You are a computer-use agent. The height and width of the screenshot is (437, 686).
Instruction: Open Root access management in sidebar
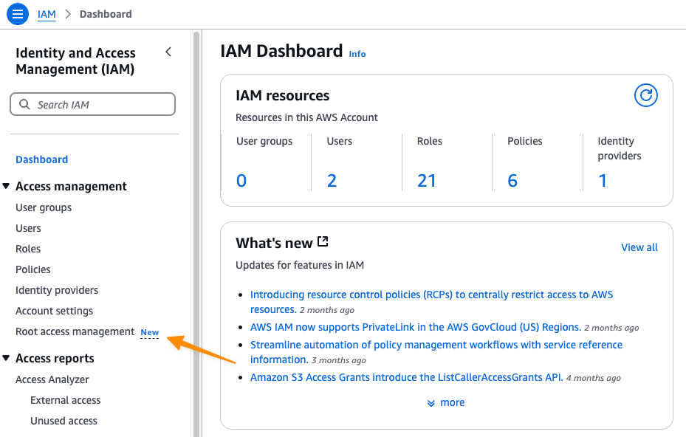75,331
